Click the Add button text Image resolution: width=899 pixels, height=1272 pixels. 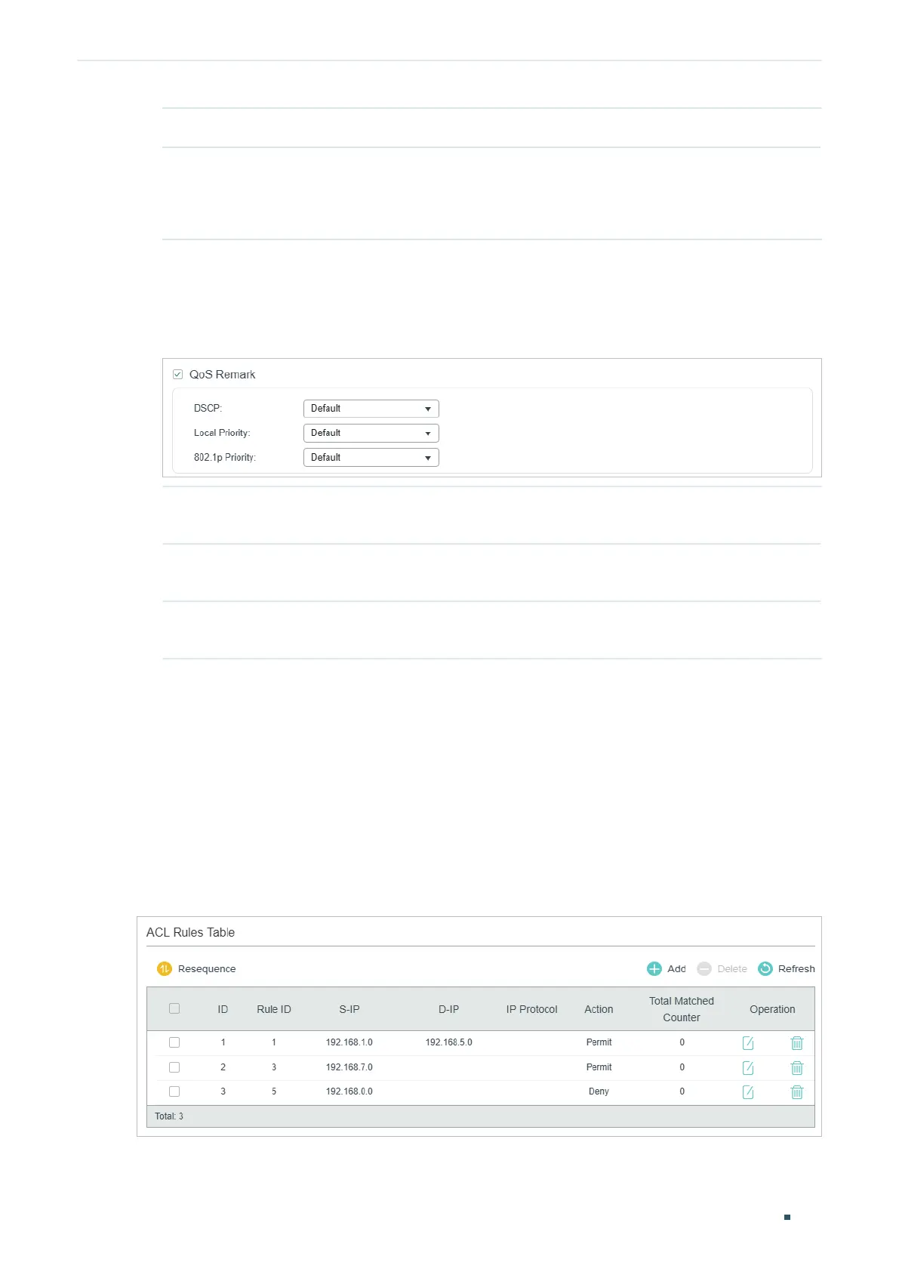coord(676,968)
